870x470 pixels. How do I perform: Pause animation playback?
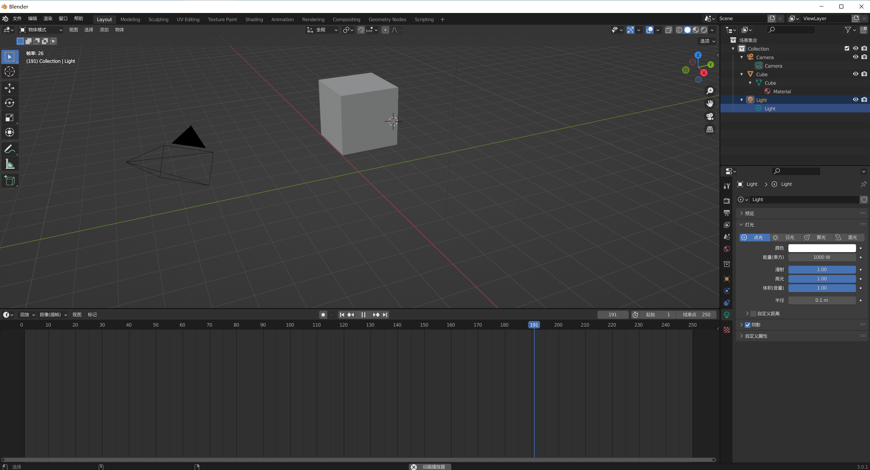coord(363,315)
